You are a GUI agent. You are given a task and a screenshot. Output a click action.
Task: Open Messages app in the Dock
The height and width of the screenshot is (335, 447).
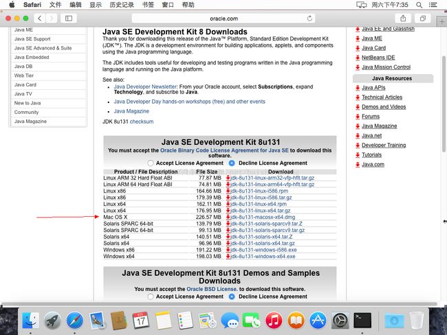pos(230,320)
